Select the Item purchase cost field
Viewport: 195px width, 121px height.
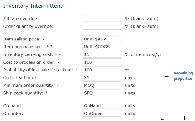(x=102, y=47)
